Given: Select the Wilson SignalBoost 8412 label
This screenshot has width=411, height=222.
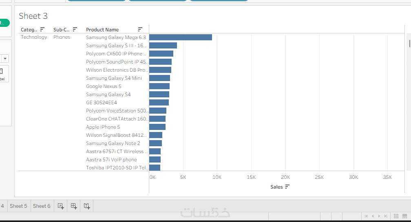Looking at the screenshot, I should pos(116,135).
